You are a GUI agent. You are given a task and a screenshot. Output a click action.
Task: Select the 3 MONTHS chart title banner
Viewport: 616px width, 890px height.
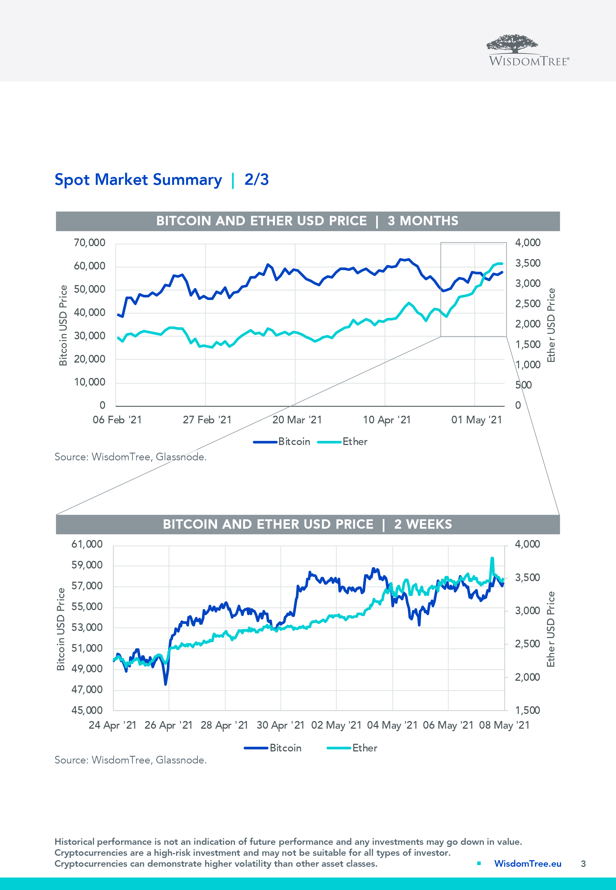[308, 221]
